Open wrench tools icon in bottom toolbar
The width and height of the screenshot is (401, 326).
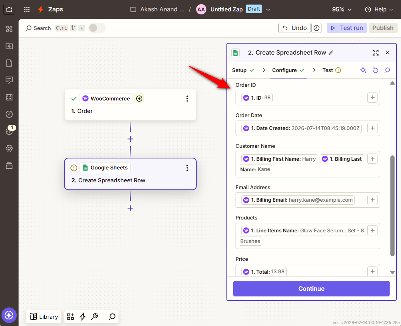[x=95, y=317]
